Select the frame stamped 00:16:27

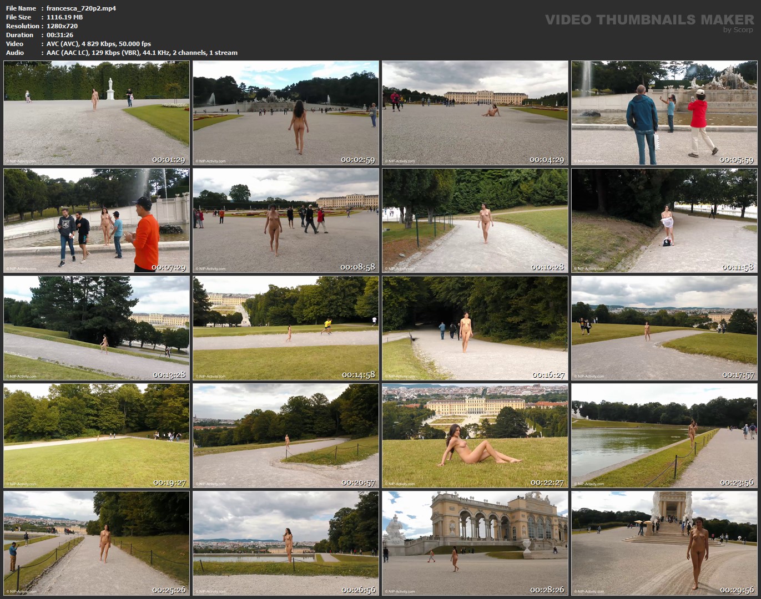(x=475, y=328)
